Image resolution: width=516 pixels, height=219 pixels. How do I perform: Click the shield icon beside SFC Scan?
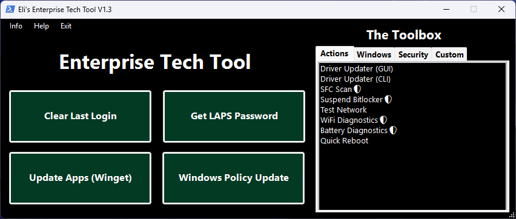click(357, 89)
